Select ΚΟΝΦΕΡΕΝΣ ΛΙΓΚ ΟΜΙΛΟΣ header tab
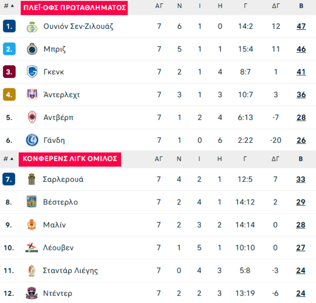316x303 pixels. click(x=70, y=159)
